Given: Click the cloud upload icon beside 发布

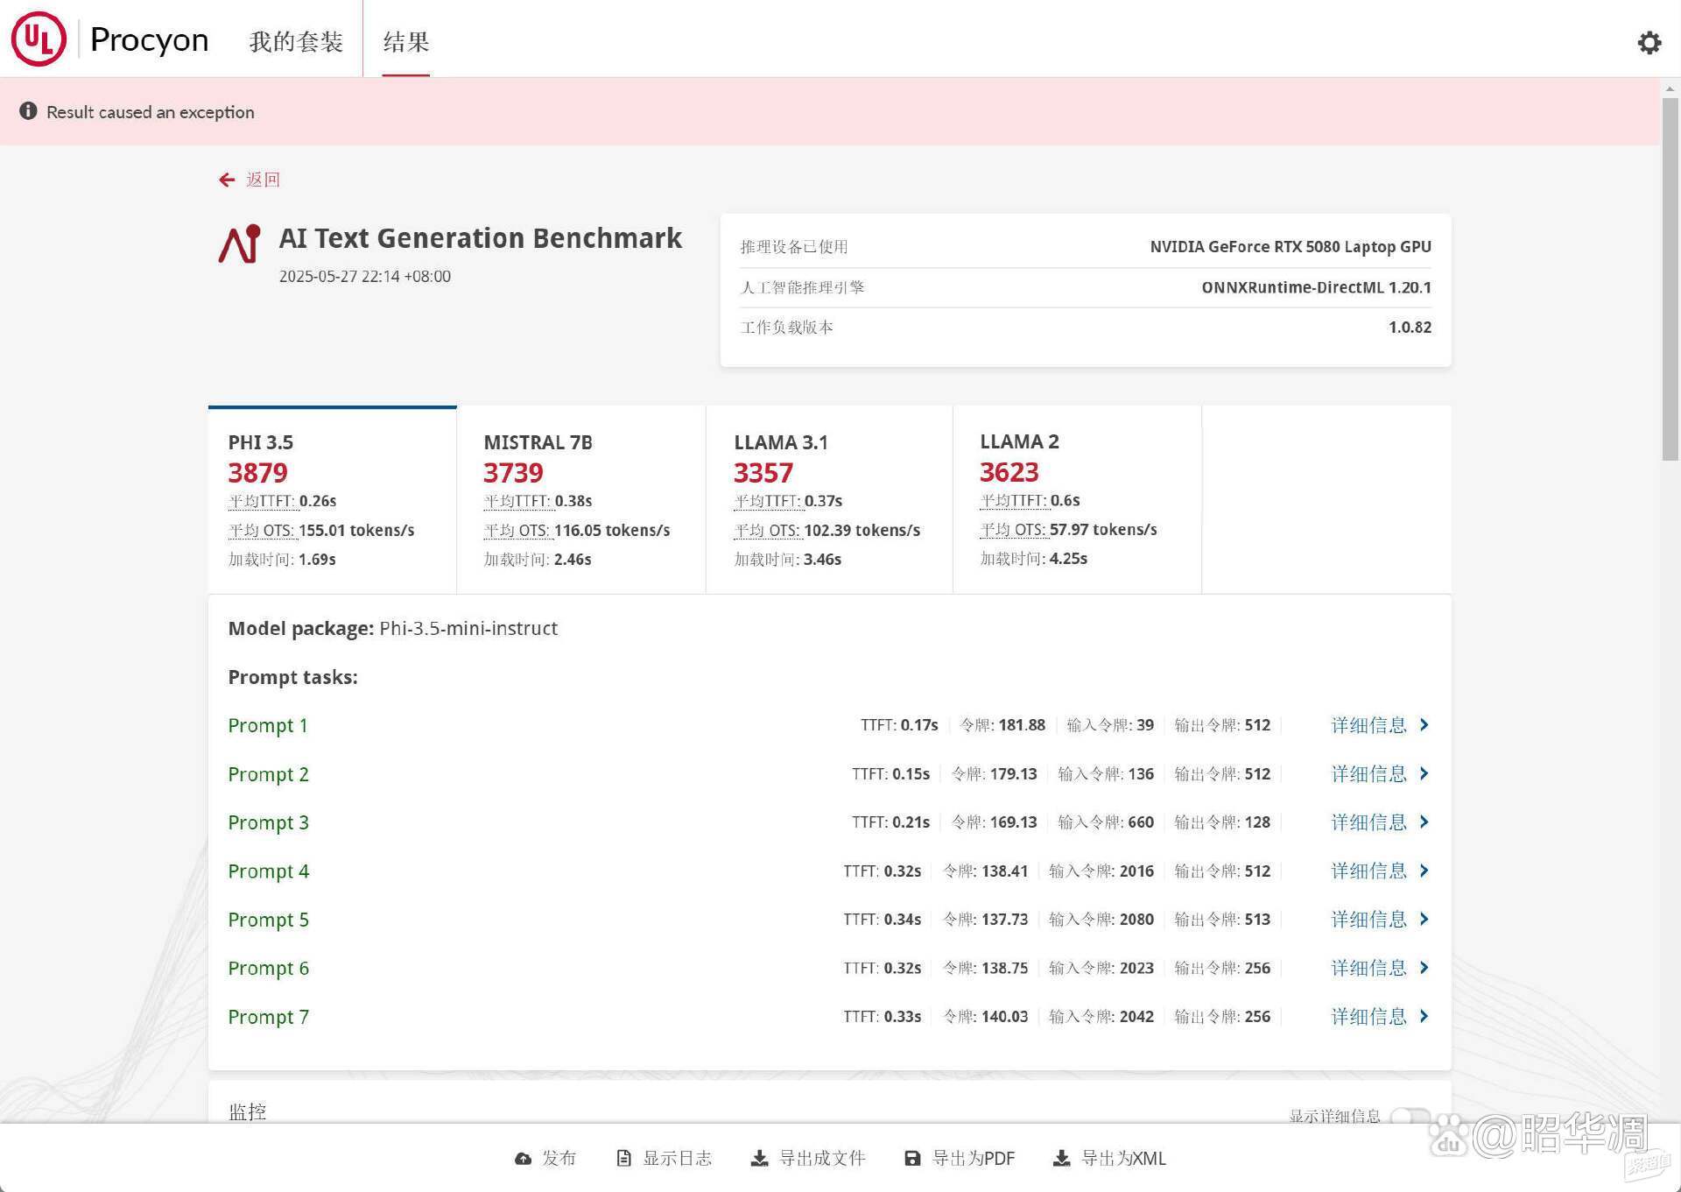Looking at the screenshot, I should click(523, 1159).
